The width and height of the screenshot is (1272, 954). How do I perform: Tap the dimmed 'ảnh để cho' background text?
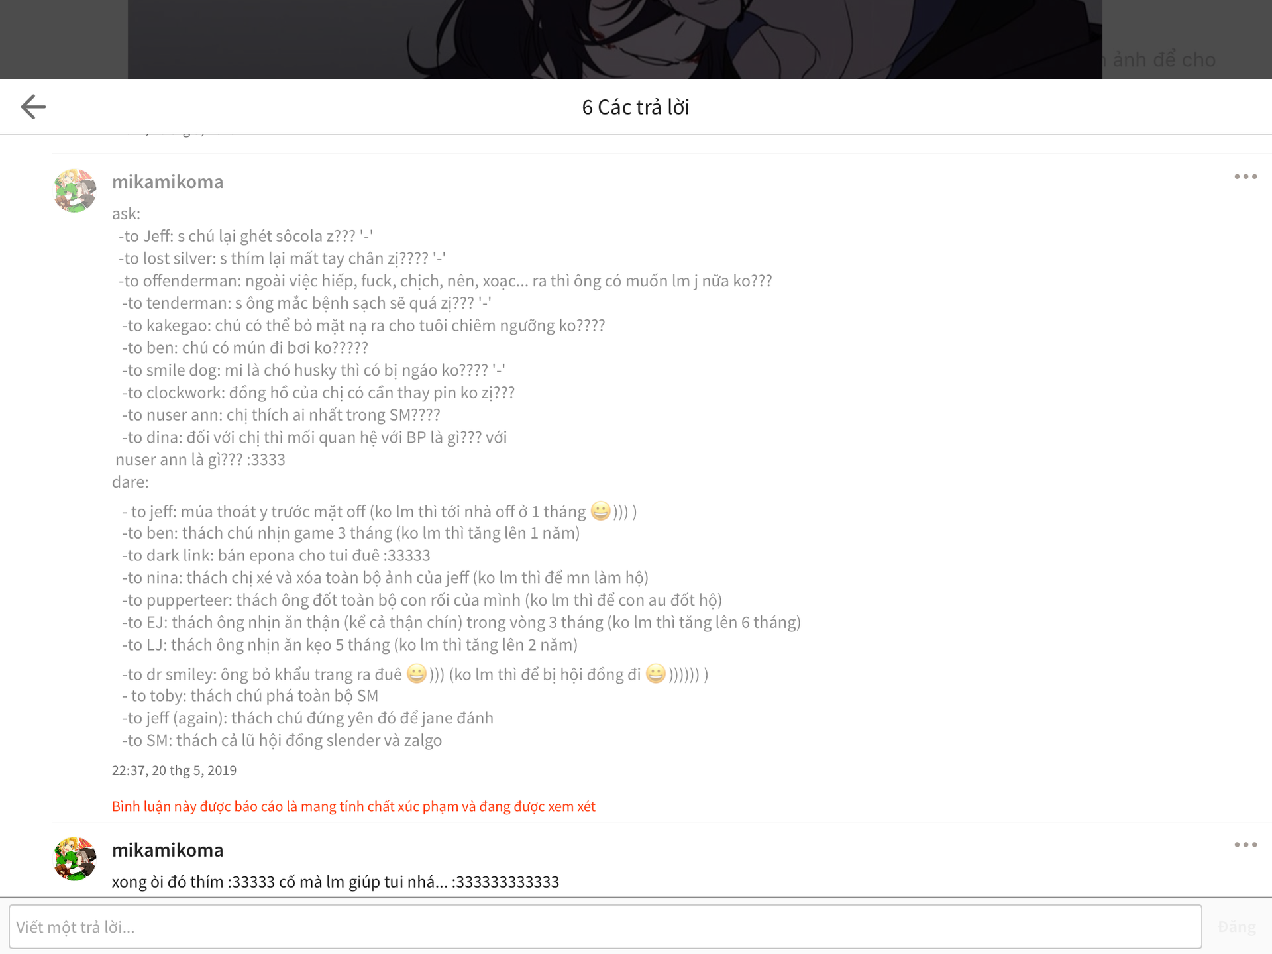(x=1164, y=60)
